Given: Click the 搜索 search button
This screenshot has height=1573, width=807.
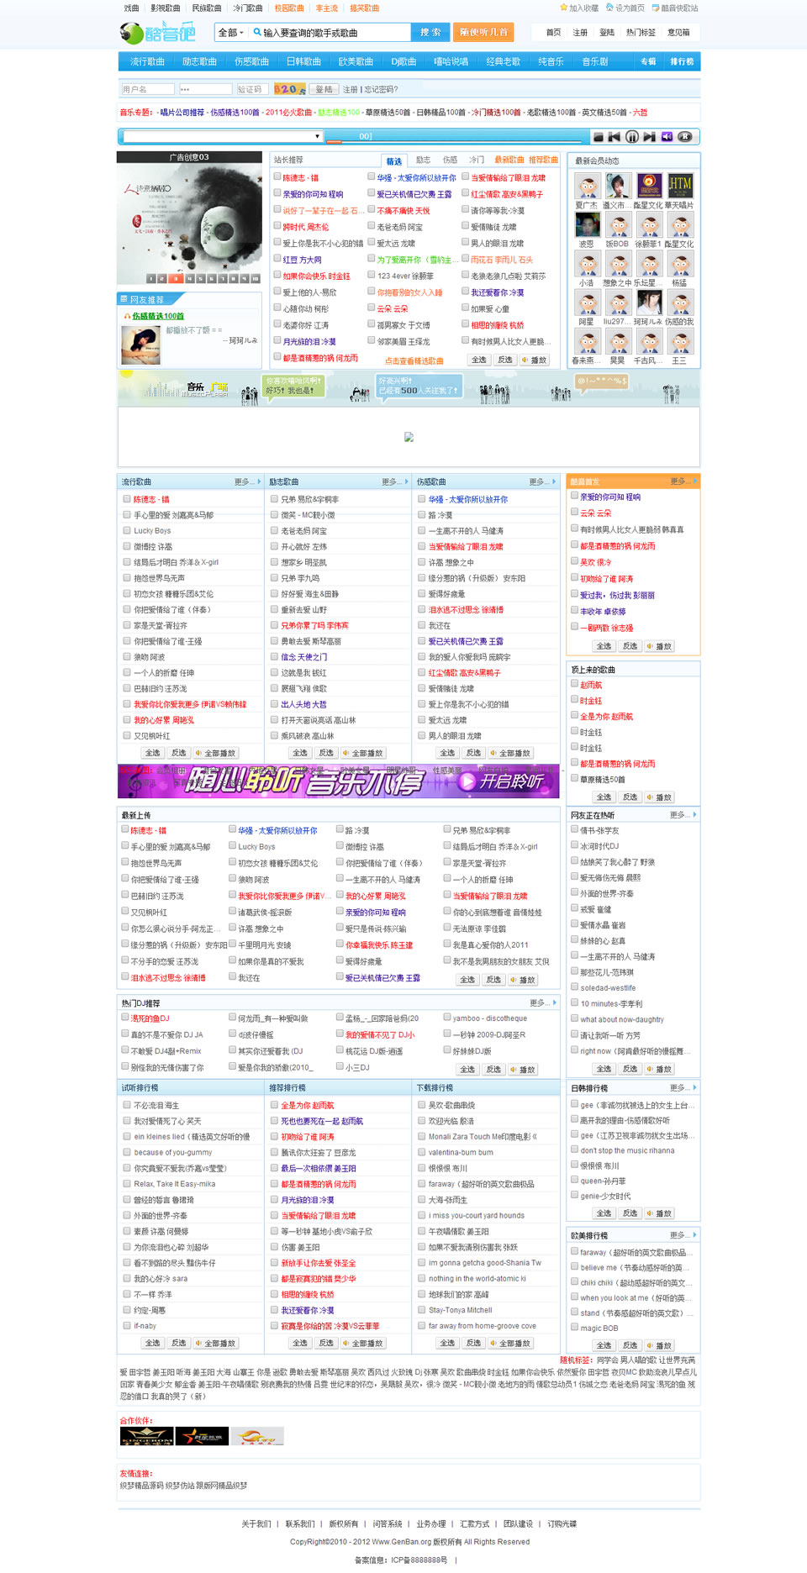Looking at the screenshot, I should [430, 32].
